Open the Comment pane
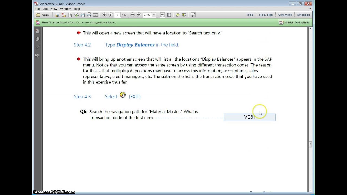 coord(285,15)
